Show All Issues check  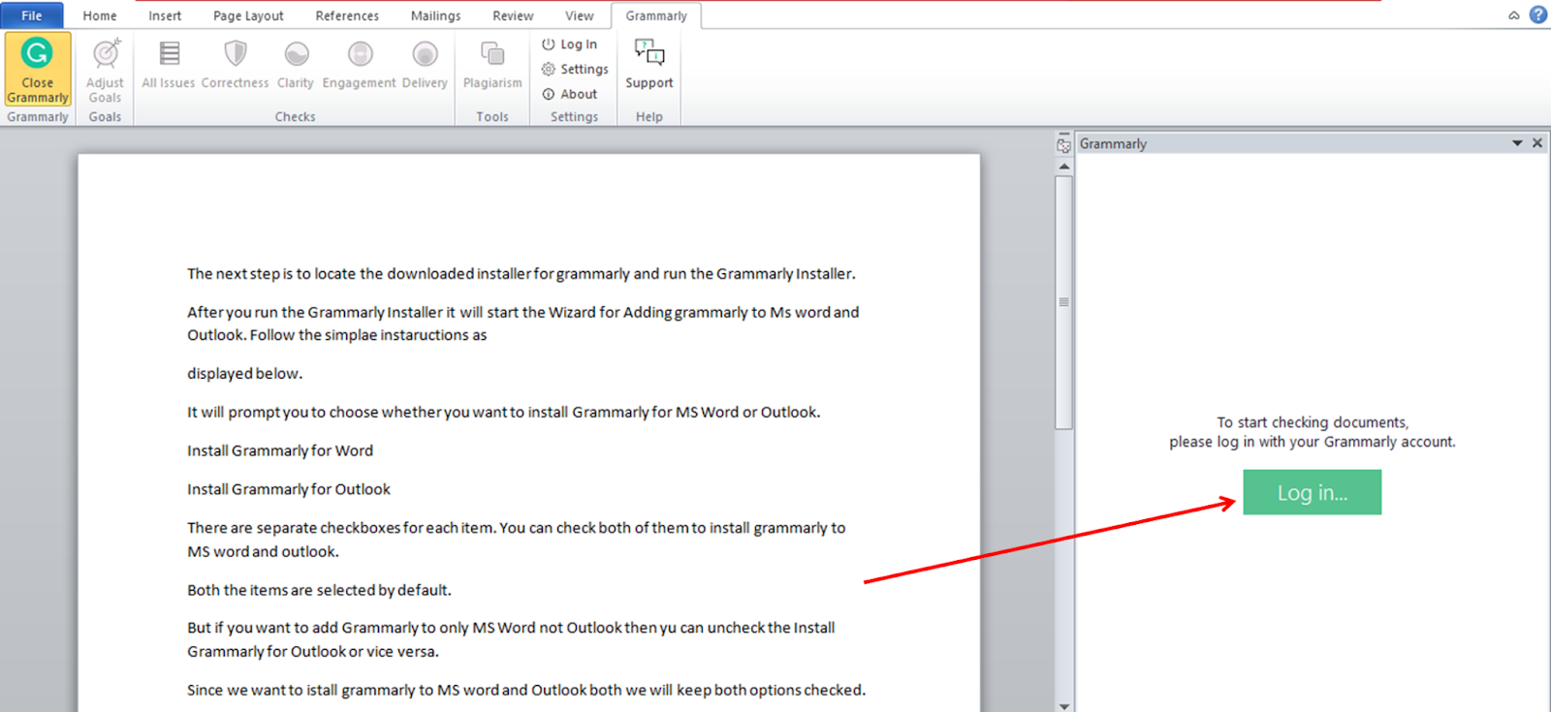point(169,66)
